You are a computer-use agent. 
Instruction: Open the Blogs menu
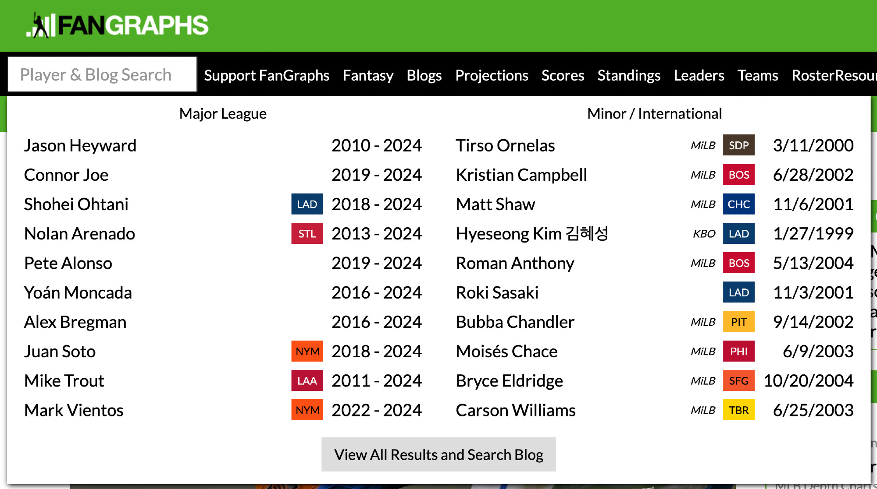pos(424,75)
